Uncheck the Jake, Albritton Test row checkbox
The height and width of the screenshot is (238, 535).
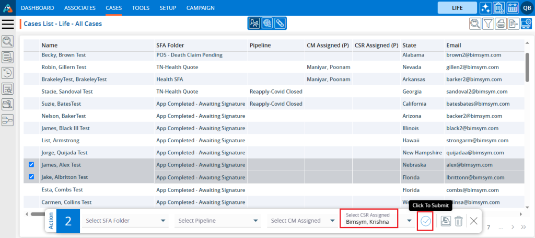31,177
